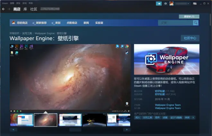Click the user avatar in title bar
This screenshot has height=136, width=212.
[x=172, y=4]
